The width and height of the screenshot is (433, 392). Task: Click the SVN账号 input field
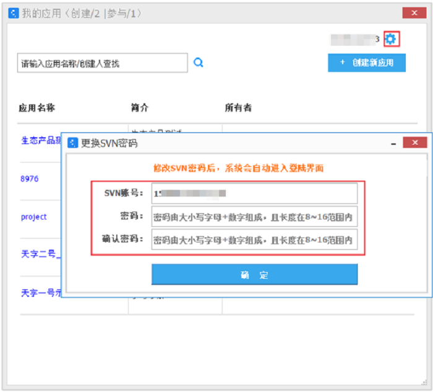point(254,194)
